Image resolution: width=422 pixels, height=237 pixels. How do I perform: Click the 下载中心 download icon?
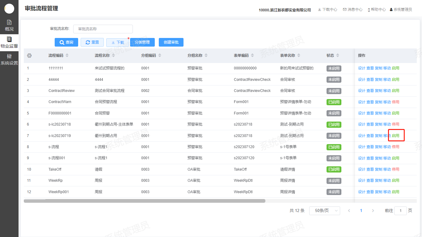pyautogui.click(x=320, y=10)
